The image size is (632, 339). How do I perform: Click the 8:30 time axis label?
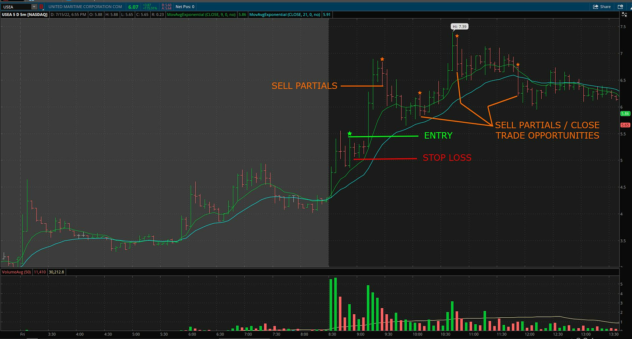(332, 335)
